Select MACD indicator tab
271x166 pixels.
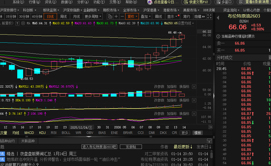[x=29, y=133]
